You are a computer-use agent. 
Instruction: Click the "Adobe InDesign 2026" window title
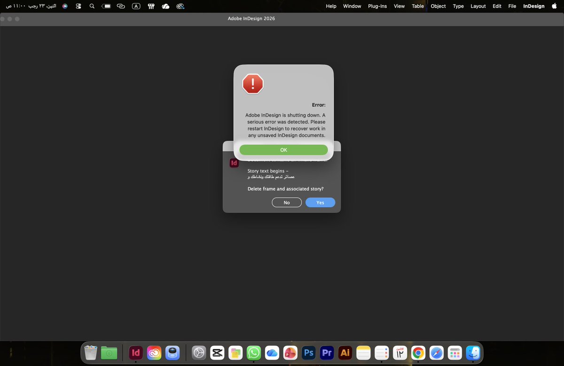[251, 18]
